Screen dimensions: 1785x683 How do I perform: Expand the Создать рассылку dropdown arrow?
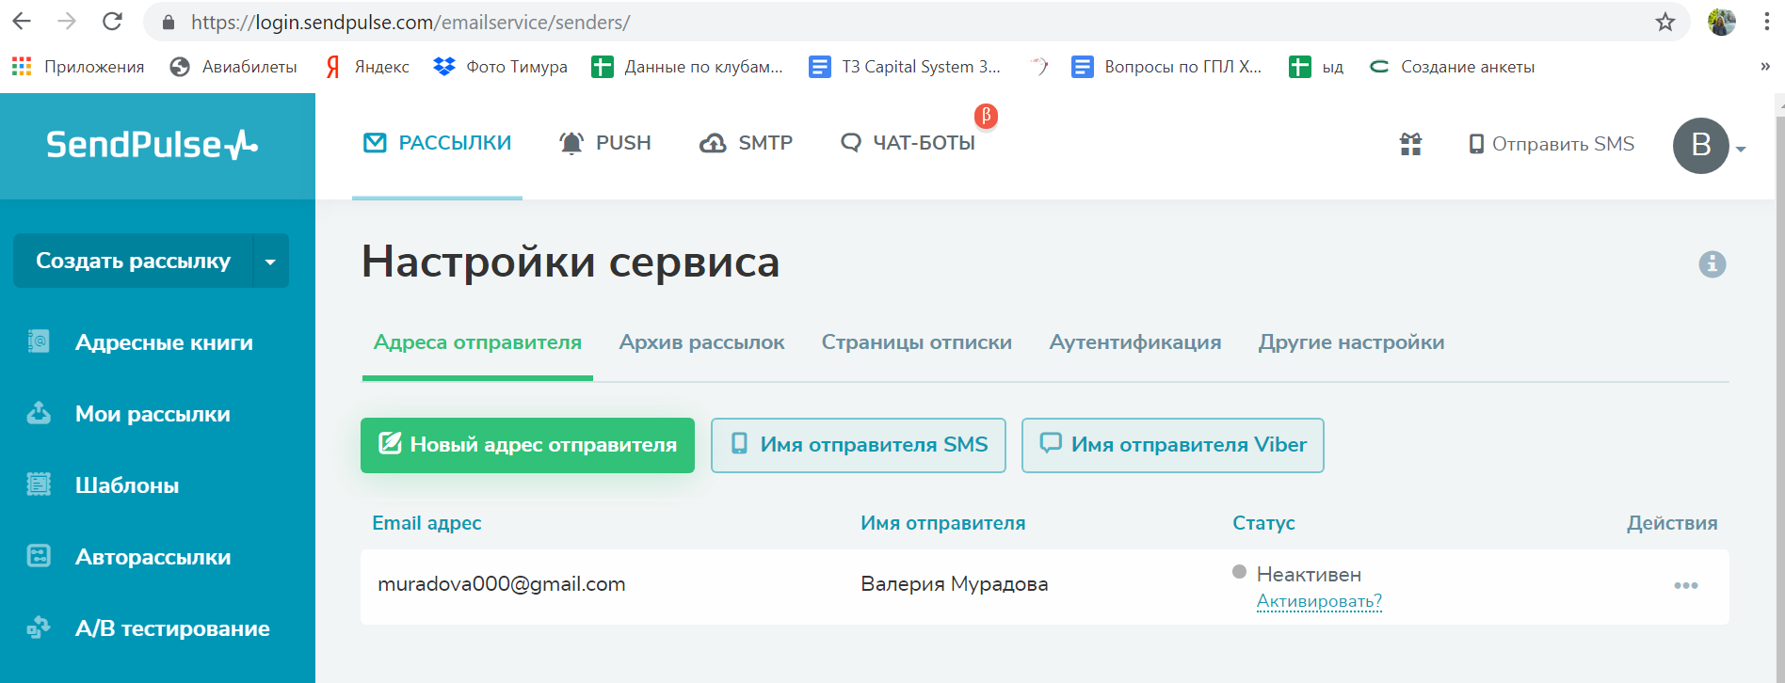pos(270,262)
